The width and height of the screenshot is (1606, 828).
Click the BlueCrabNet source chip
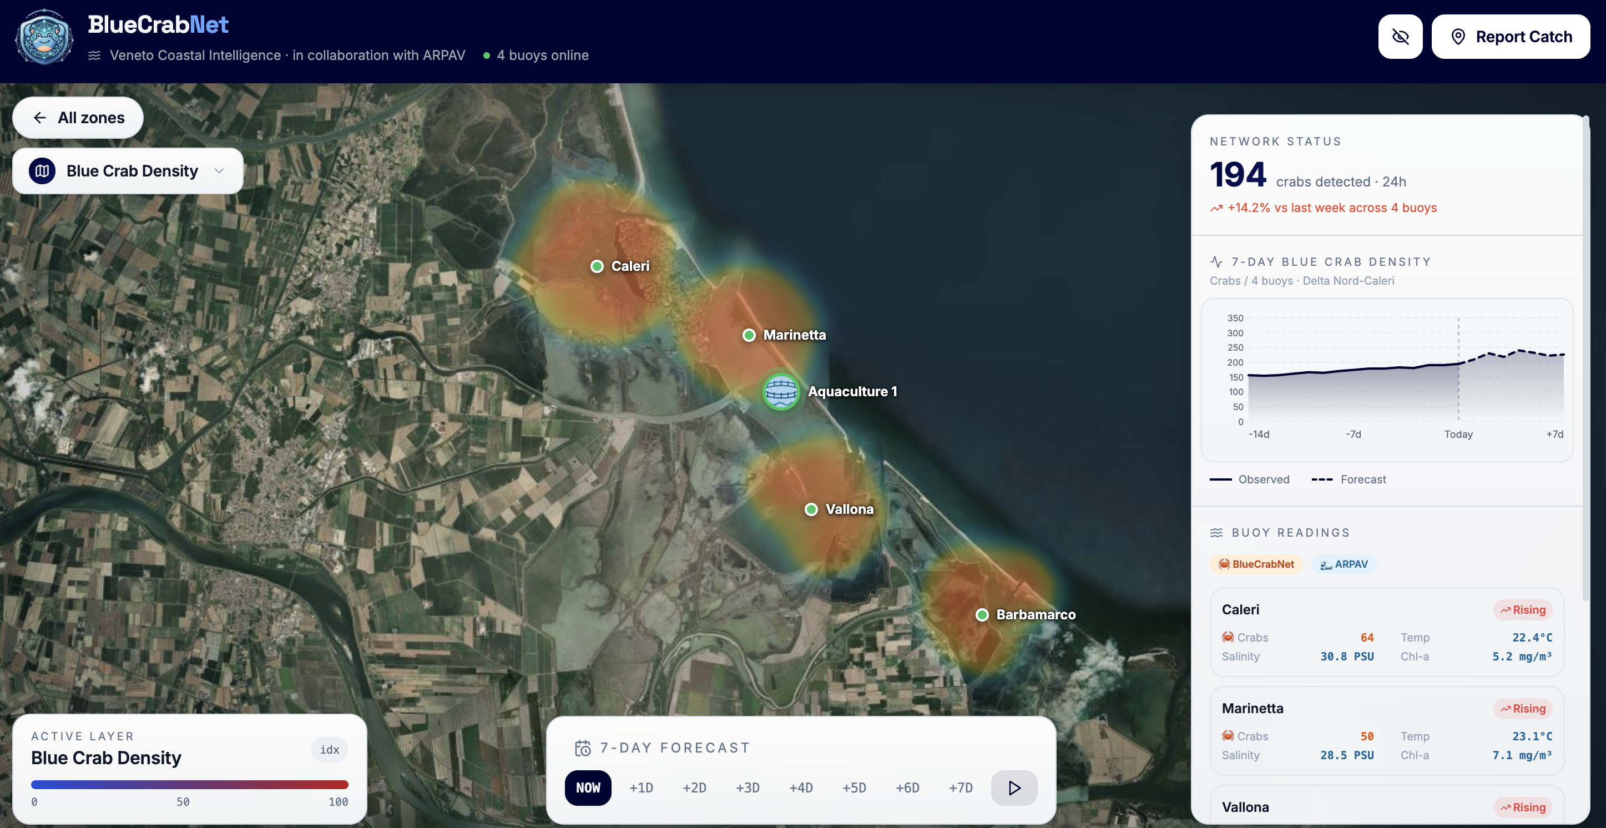pyautogui.click(x=1256, y=564)
